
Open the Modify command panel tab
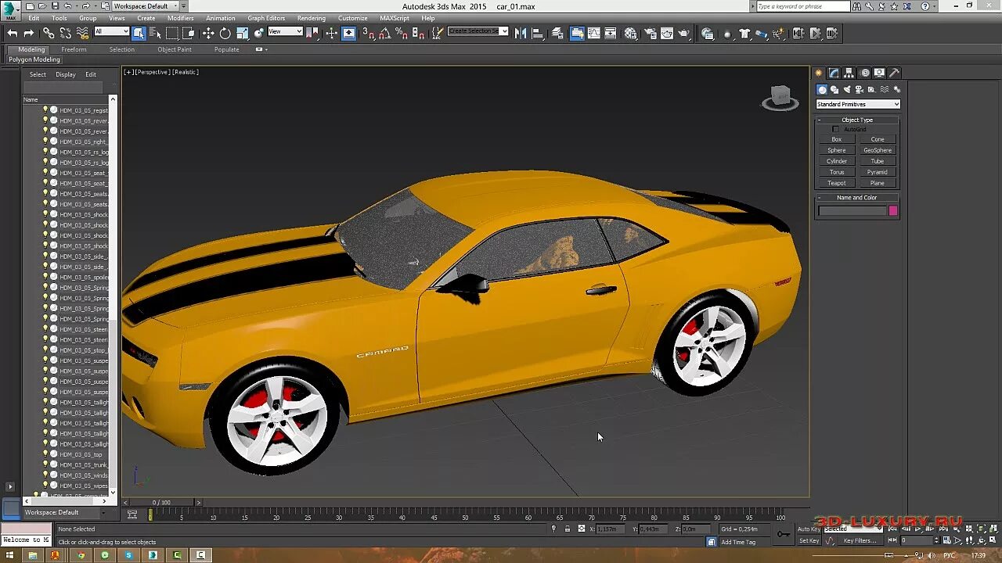834,73
